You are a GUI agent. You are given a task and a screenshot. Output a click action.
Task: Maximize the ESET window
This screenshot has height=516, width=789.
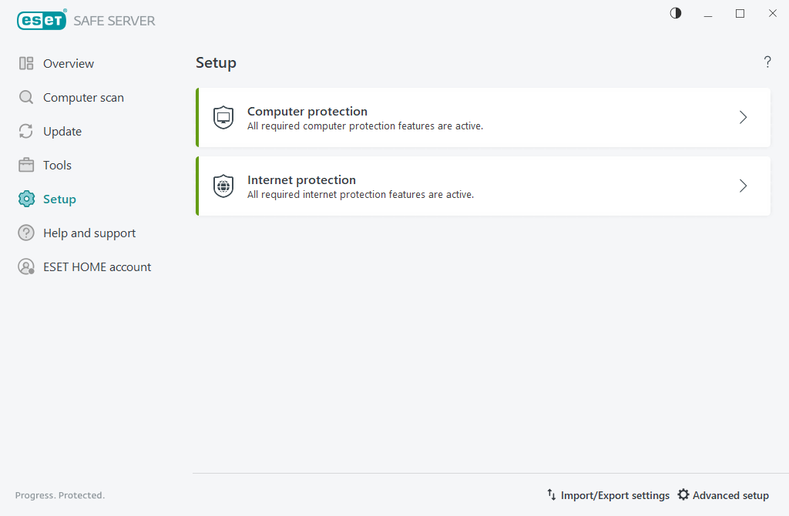point(740,14)
